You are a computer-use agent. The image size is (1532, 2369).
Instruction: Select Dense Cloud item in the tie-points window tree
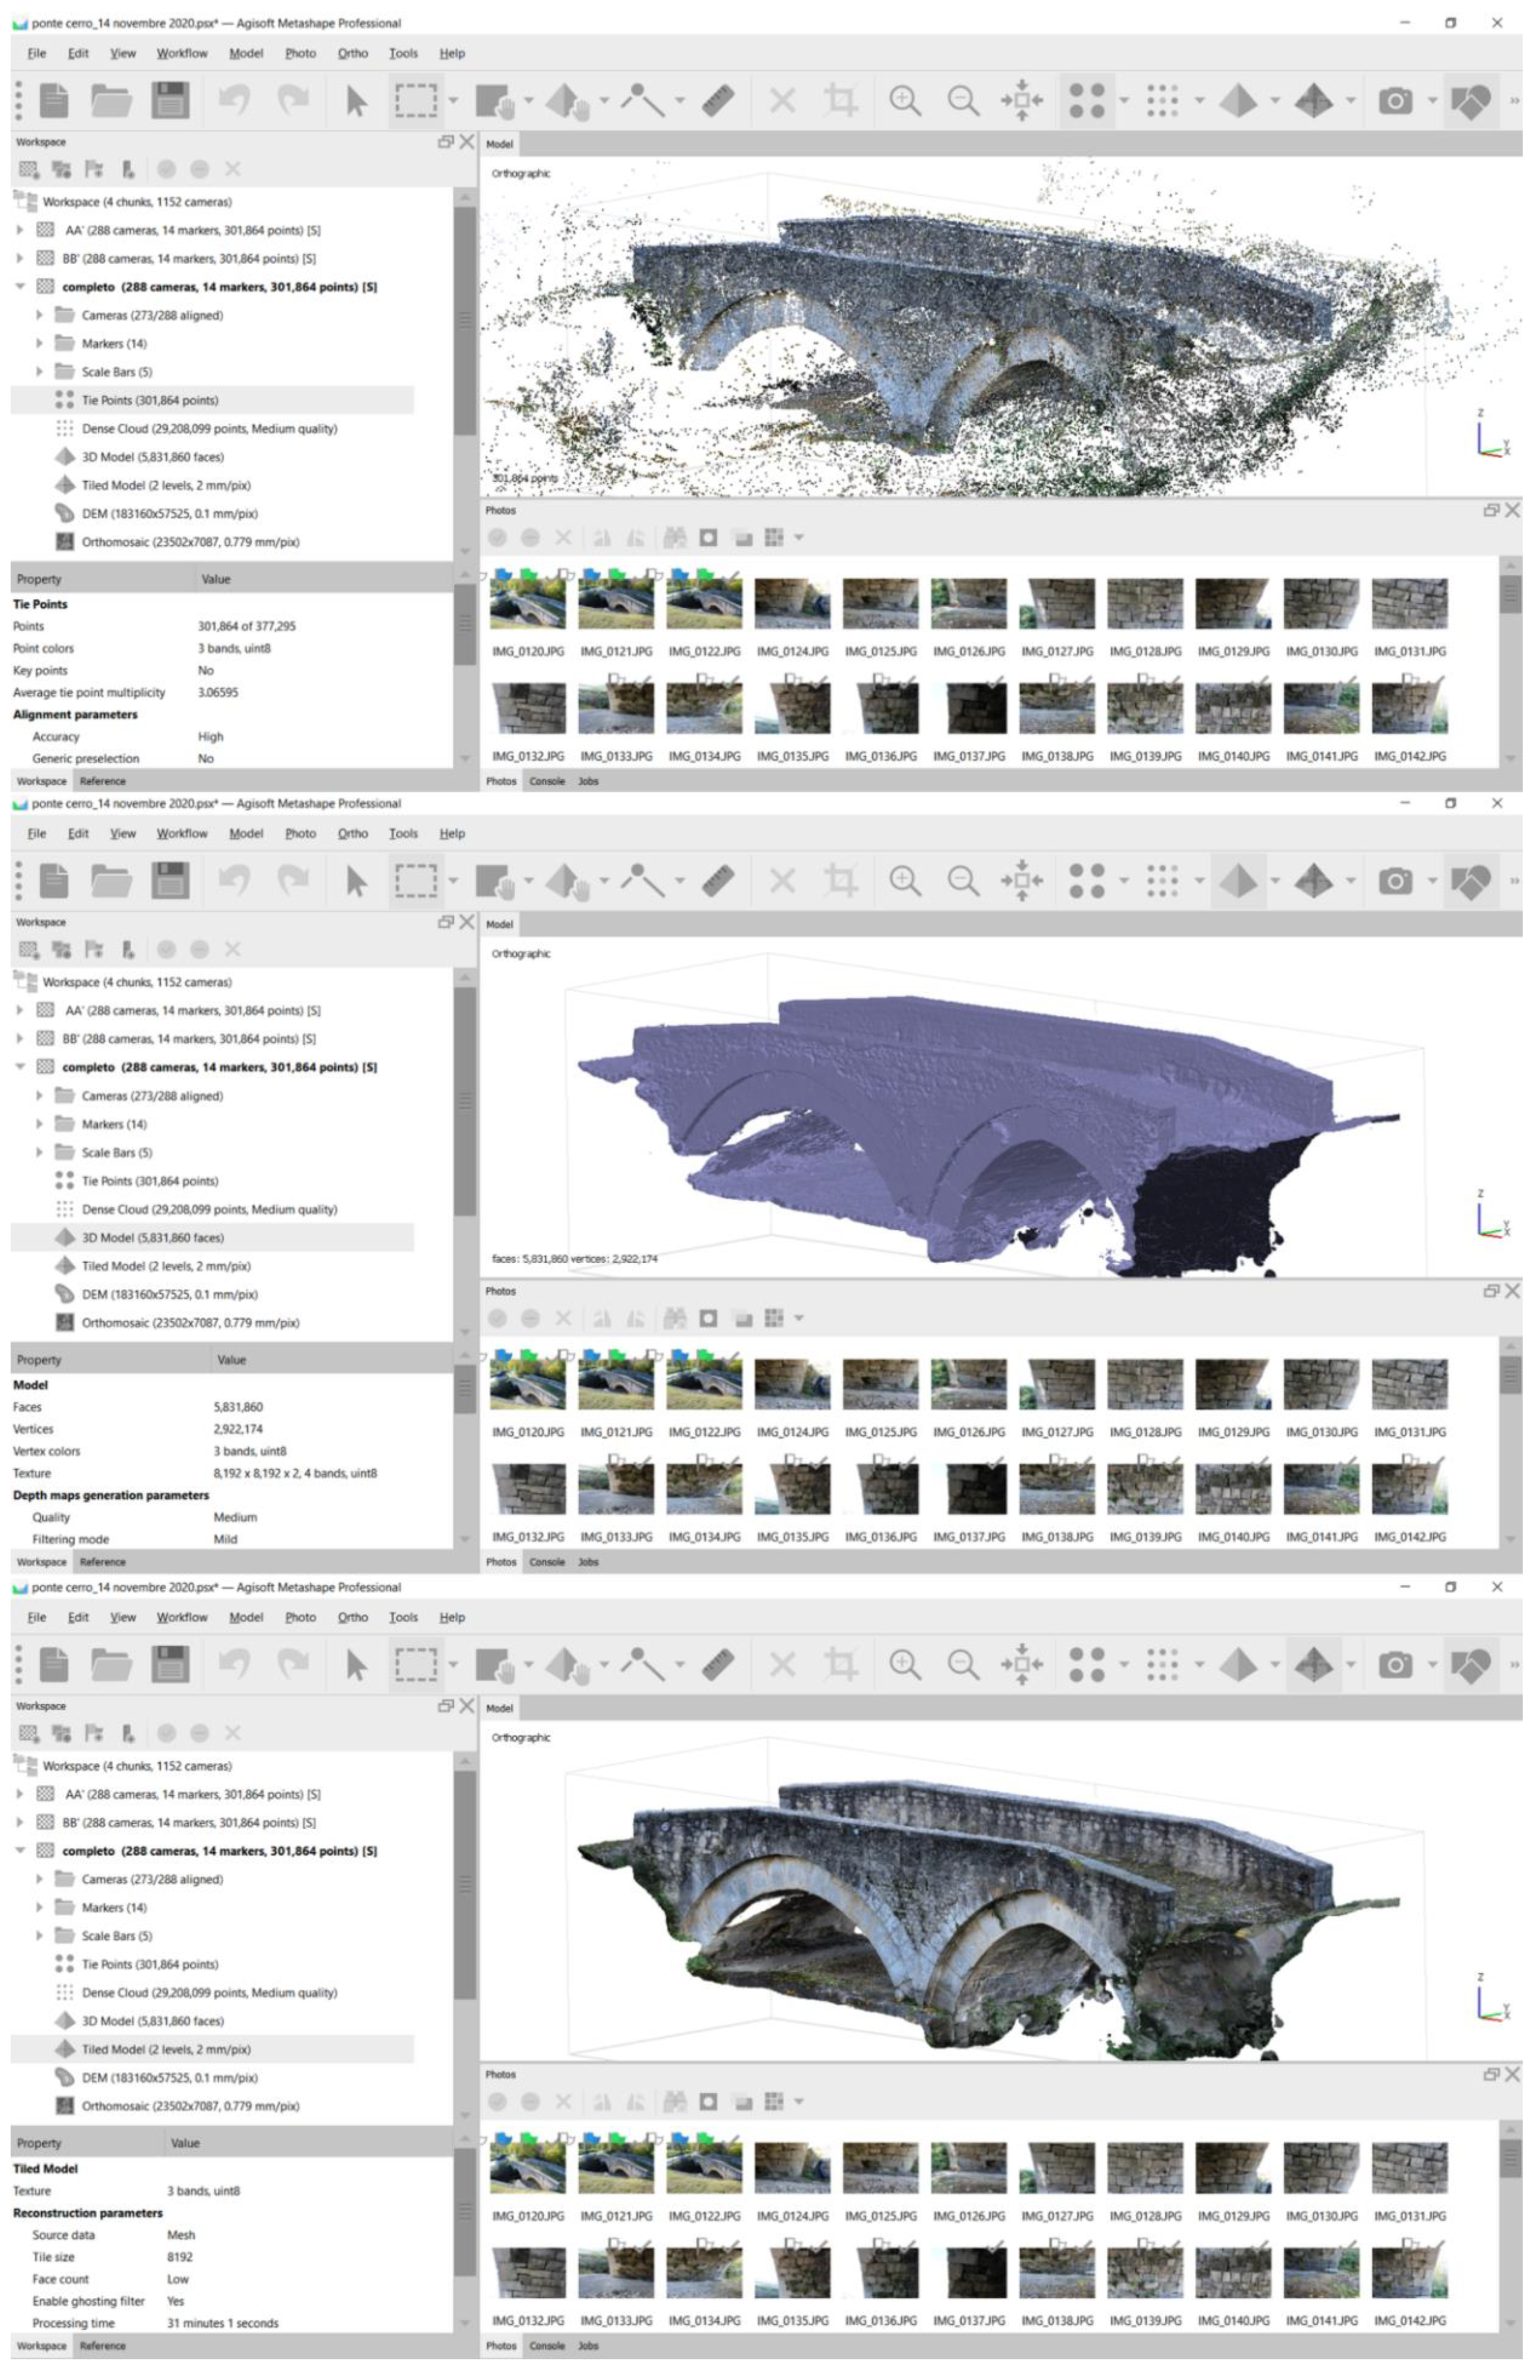point(209,429)
